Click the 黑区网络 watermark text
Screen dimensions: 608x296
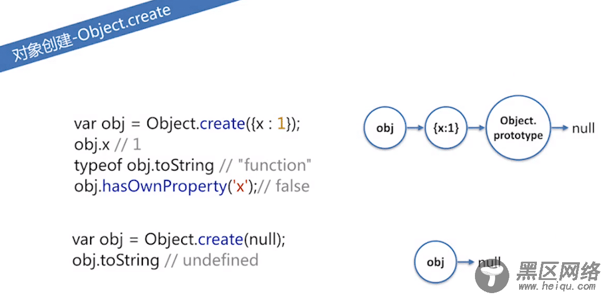tap(558, 270)
